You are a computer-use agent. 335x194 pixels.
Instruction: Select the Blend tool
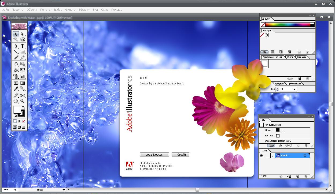pyautogui.click(x=23, y=89)
